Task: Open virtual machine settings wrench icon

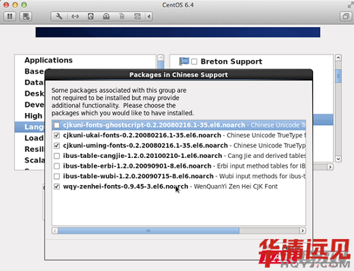Action: (x=59, y=16)
